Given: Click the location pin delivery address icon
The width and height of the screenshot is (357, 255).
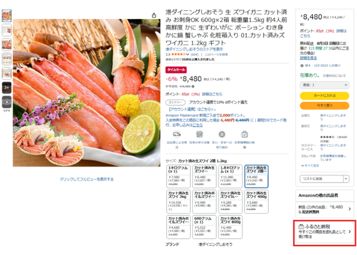Looking at the screenshot, I should pyautogui.click(x=302, y=66).
